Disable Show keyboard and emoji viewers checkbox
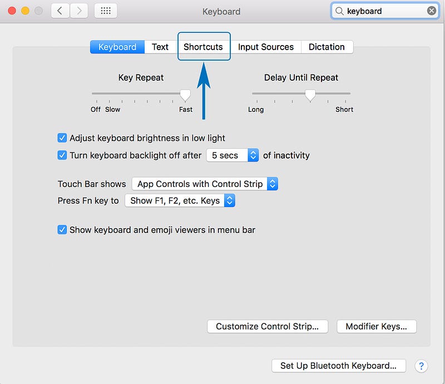 (x=62, y=230)
